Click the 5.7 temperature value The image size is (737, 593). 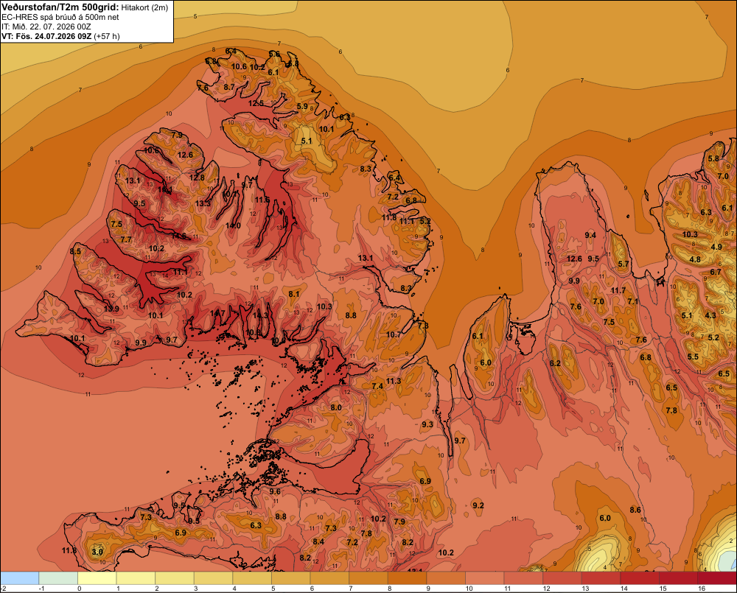pos(624,264)
